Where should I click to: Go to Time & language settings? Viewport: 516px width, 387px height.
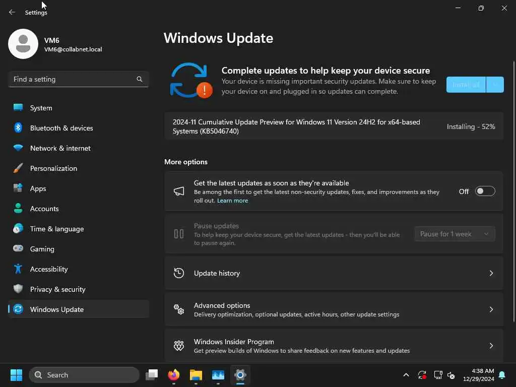coord(79,228)
